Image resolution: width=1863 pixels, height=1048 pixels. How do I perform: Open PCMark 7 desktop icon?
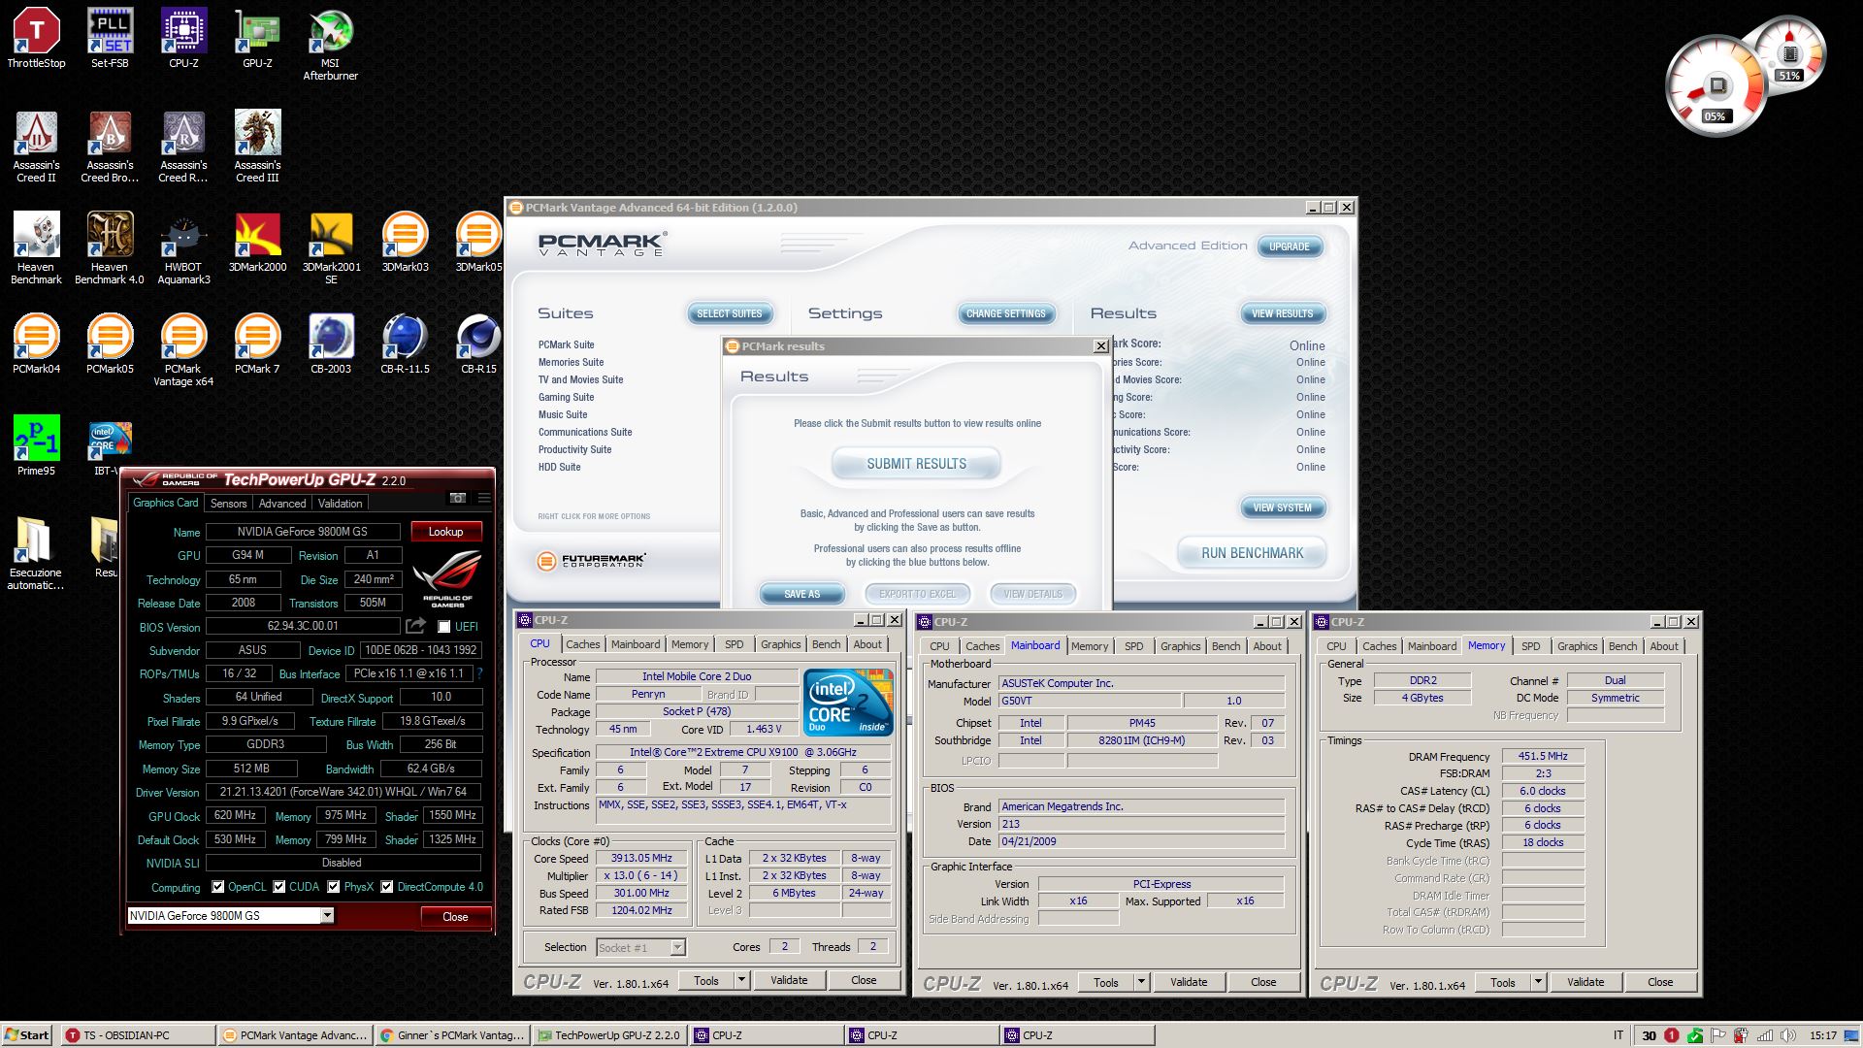click(257, 344)
